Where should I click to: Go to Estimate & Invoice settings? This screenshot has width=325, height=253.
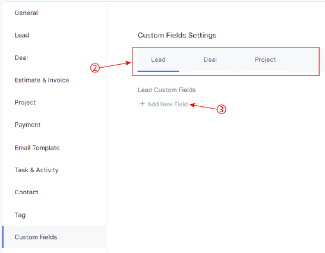[42, 80]
